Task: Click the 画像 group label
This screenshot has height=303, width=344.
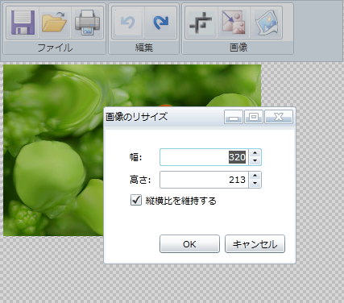Action: tap(238, 48)
